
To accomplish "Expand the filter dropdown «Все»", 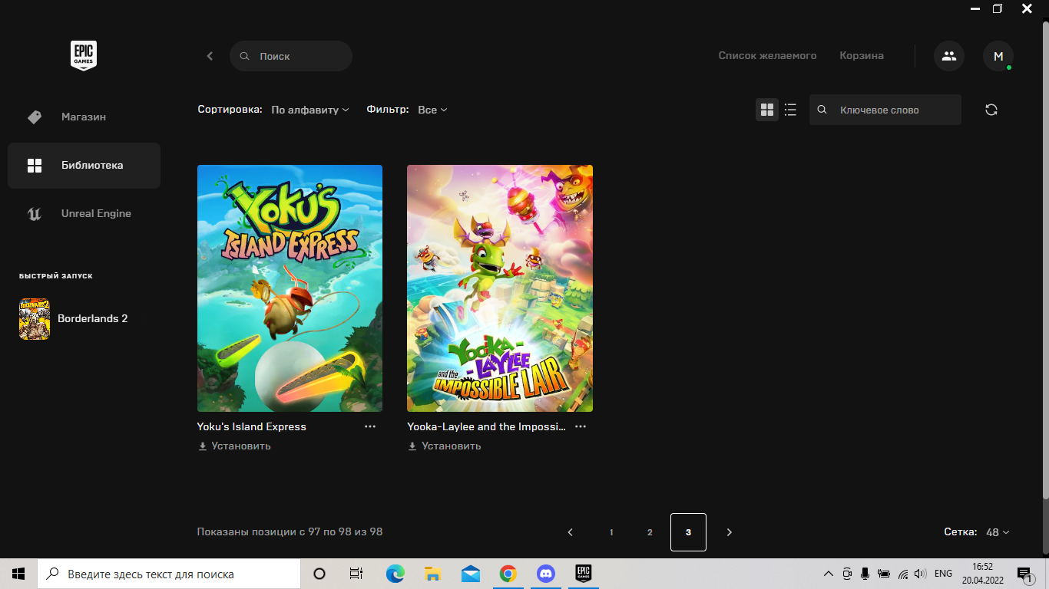I will 432,110.
